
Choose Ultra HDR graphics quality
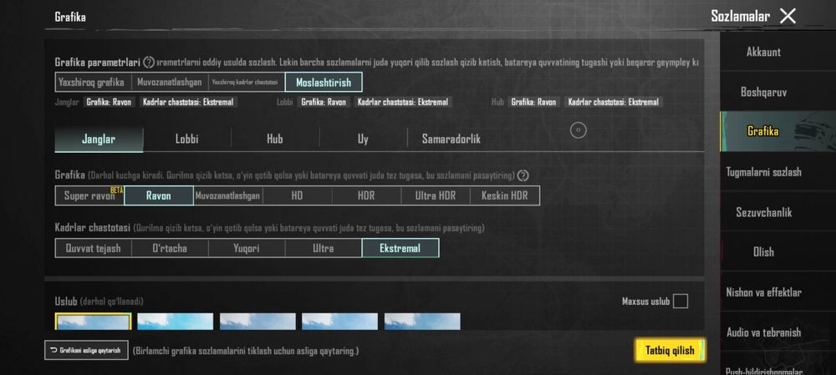coord(436,195)
